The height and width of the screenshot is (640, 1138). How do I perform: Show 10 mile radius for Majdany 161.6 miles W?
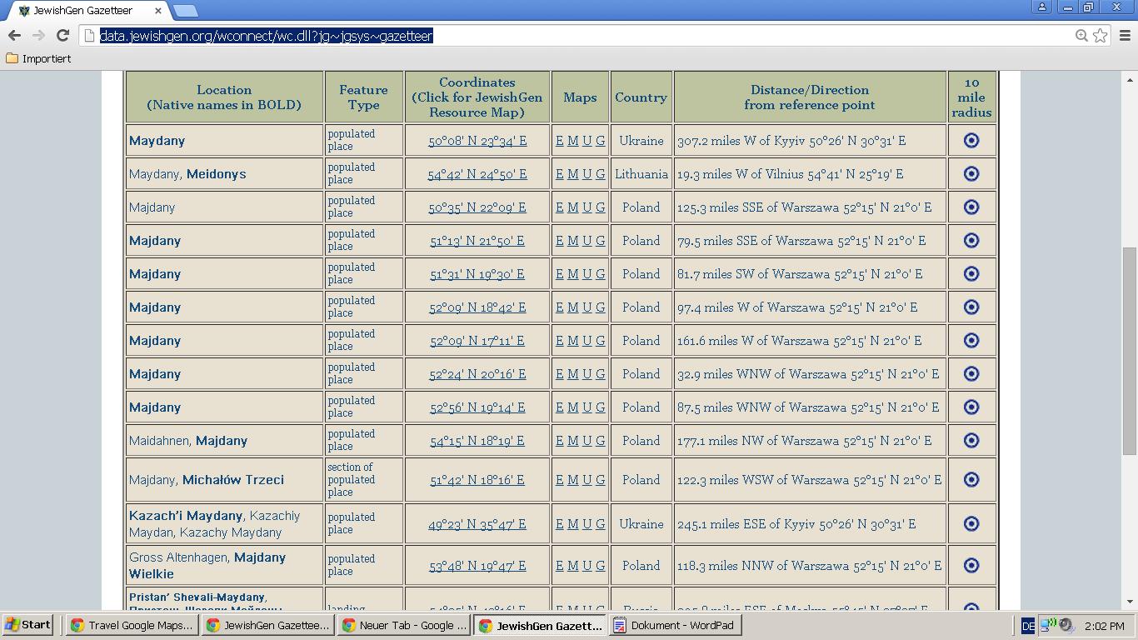pyautogui.click(x=971, y=340)
